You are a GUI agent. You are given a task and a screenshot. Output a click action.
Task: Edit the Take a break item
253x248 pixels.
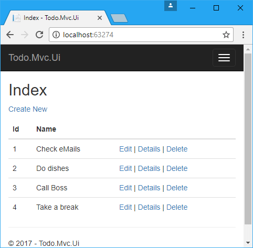(x=125, y=207)
